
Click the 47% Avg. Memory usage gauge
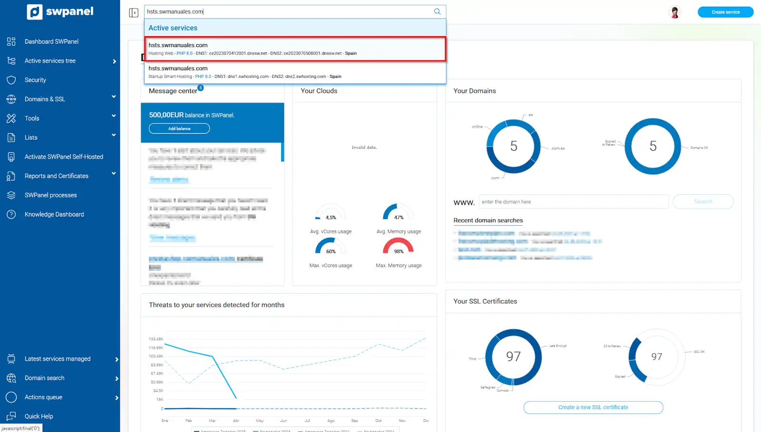(x=399, y=212)
